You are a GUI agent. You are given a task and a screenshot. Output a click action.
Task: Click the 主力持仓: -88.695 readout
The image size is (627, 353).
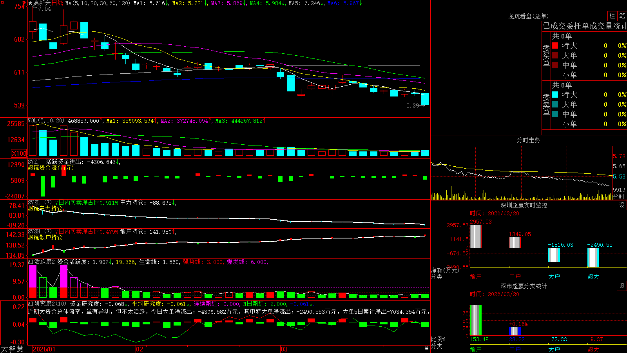pyautogui.click(x=146, y=203)
